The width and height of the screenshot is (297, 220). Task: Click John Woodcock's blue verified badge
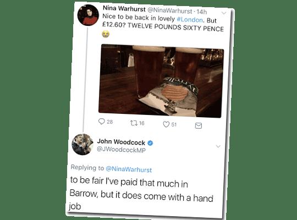pos(150,143)
